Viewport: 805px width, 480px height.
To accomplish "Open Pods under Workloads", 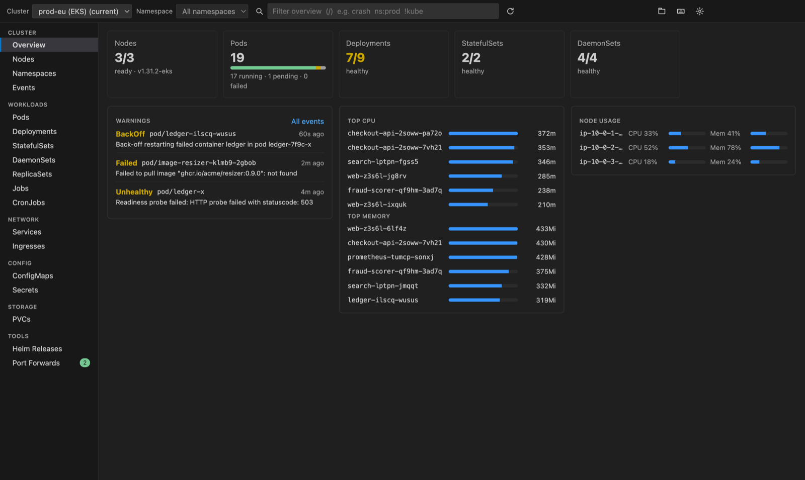I will point(49,117).
